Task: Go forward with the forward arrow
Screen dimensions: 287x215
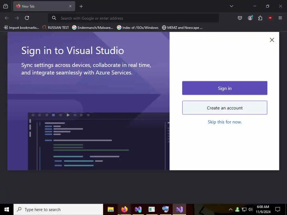Action: click(x=17, y=18)
